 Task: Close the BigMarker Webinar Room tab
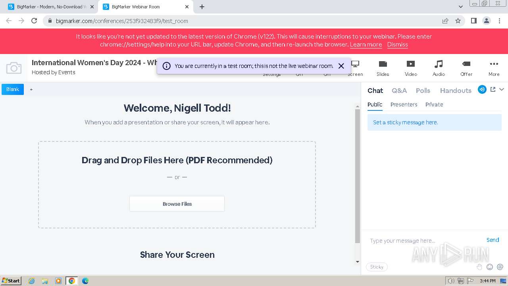pyautogui.click(x=187, y=7)
